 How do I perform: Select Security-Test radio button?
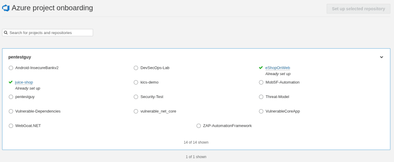pos(136,97)
